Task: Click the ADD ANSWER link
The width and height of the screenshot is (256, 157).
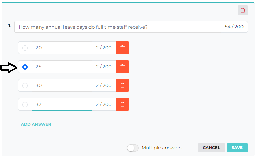Action: click(36, 124)
